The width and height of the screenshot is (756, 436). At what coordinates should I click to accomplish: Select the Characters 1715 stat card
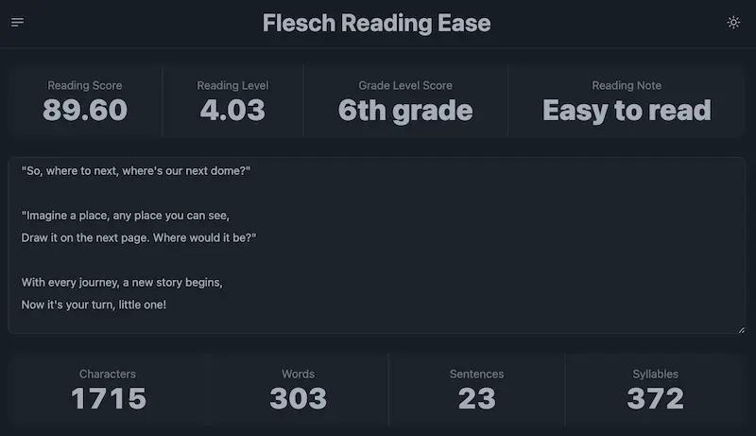point(108,390)
